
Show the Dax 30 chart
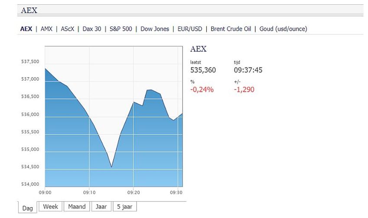point(92,29)
